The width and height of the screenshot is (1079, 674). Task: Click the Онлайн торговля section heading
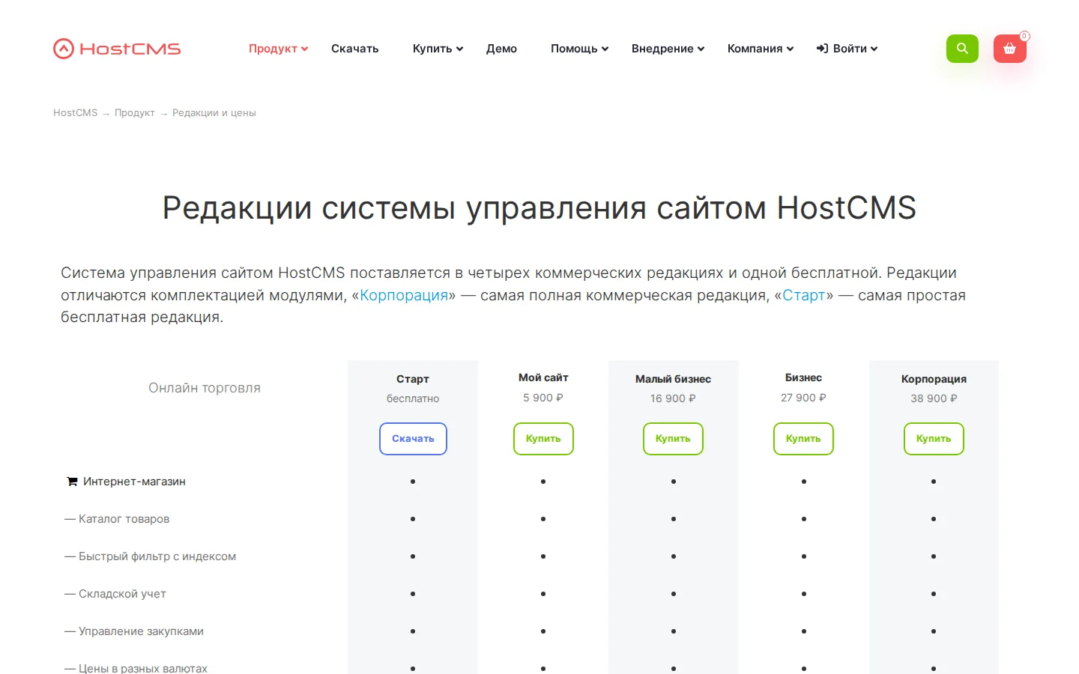pos(205,388)
